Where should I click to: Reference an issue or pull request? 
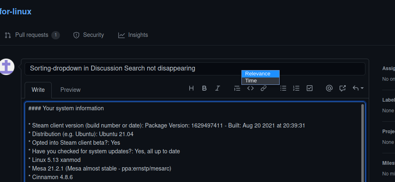click(342, 88)
